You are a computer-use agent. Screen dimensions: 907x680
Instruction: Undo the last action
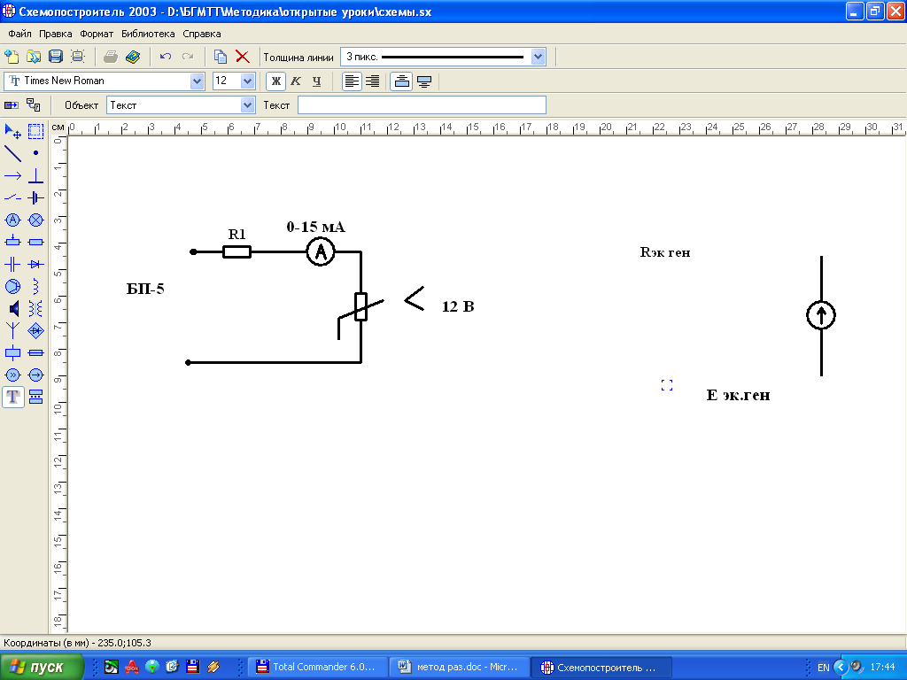pyautogui.click(x=166, y=57)
